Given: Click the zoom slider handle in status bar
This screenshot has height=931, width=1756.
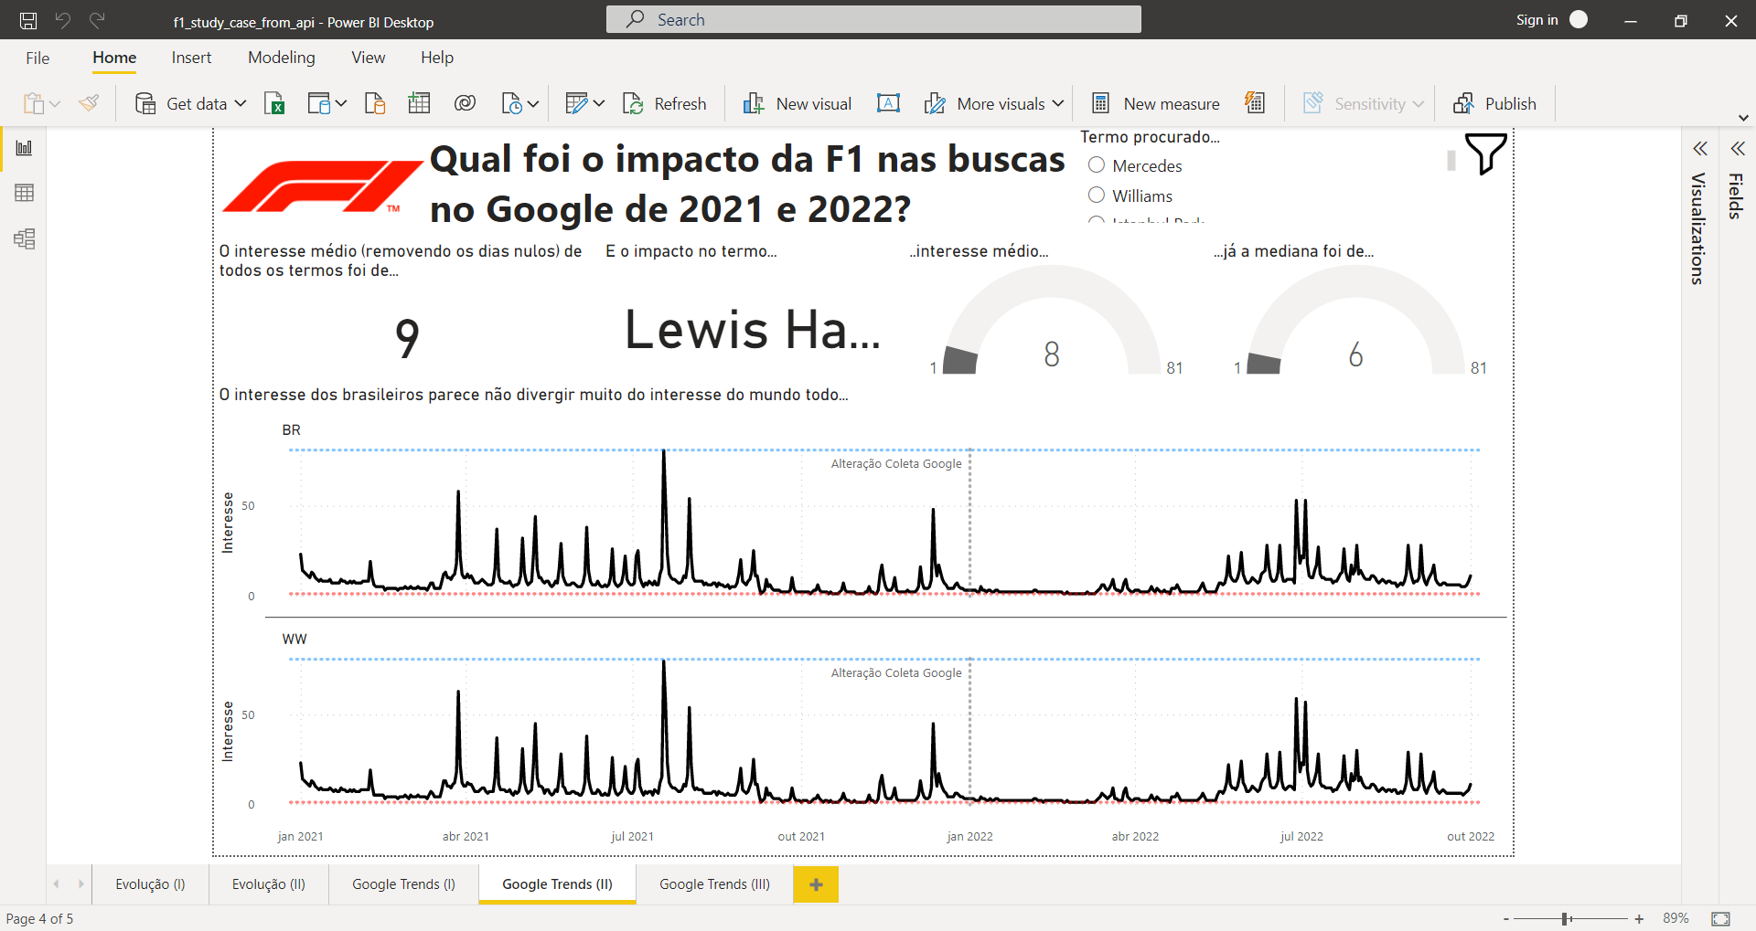Looking at the screenshot, I should click(x=1565, y=919).
